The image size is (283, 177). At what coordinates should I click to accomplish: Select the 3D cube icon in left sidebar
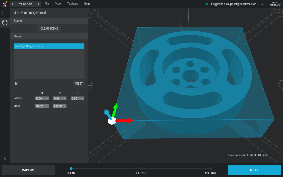[5, 23]
